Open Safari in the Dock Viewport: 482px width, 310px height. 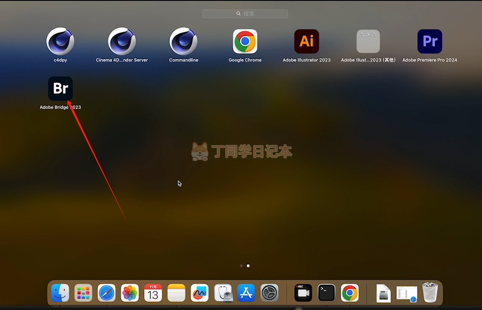pos(107,293)
